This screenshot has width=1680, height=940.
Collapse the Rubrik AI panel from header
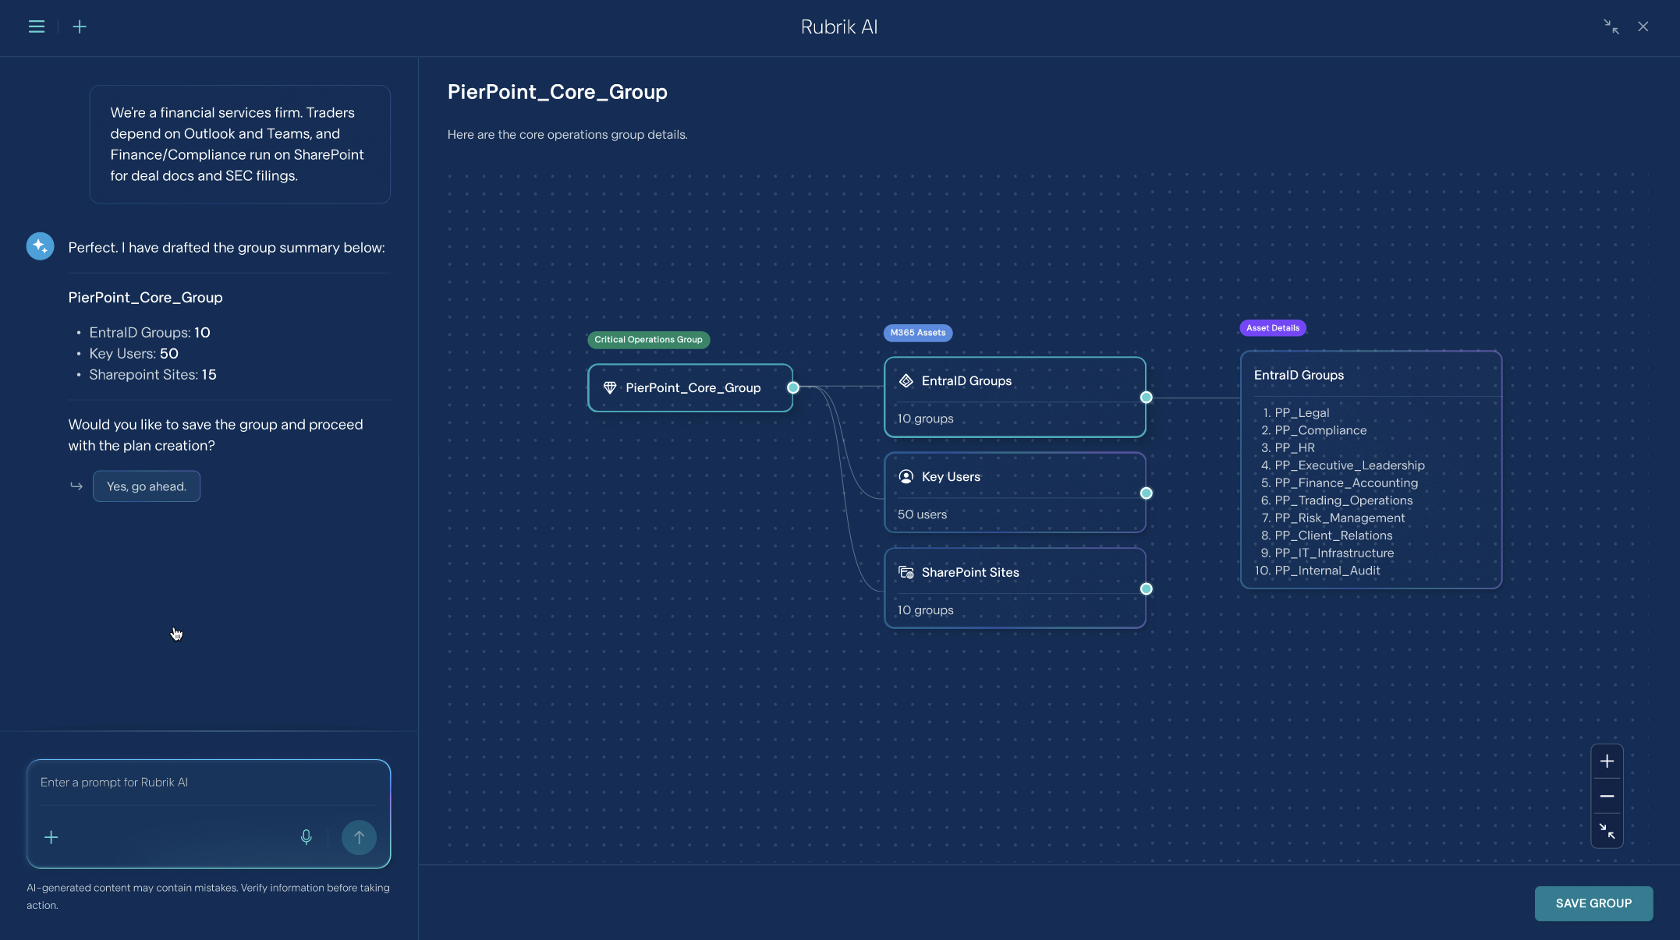[1611, 27]
